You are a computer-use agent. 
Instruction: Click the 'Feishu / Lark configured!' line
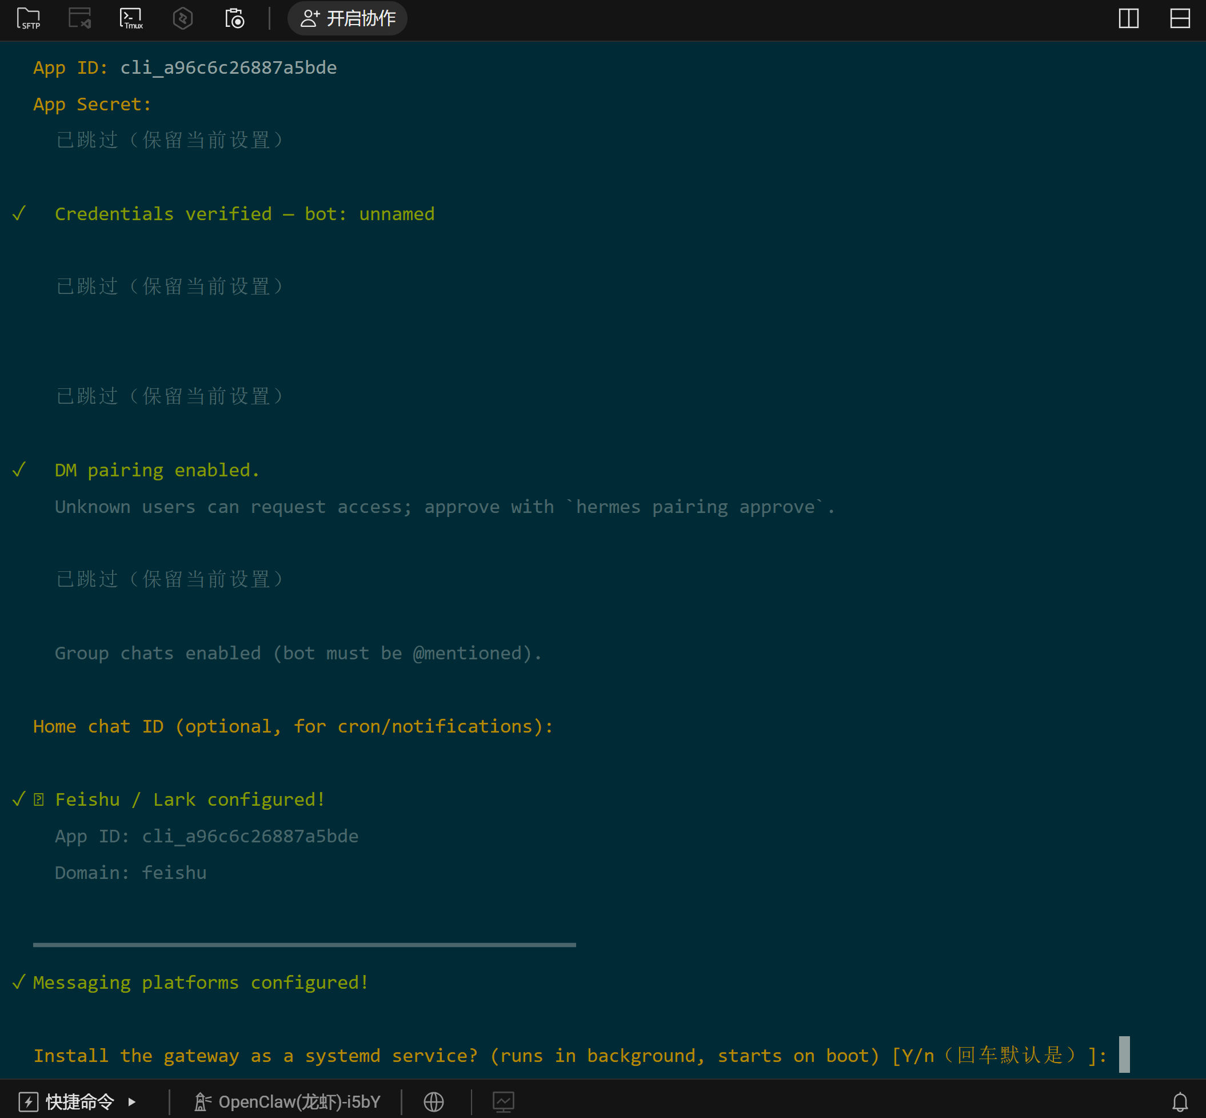point(190,799)
